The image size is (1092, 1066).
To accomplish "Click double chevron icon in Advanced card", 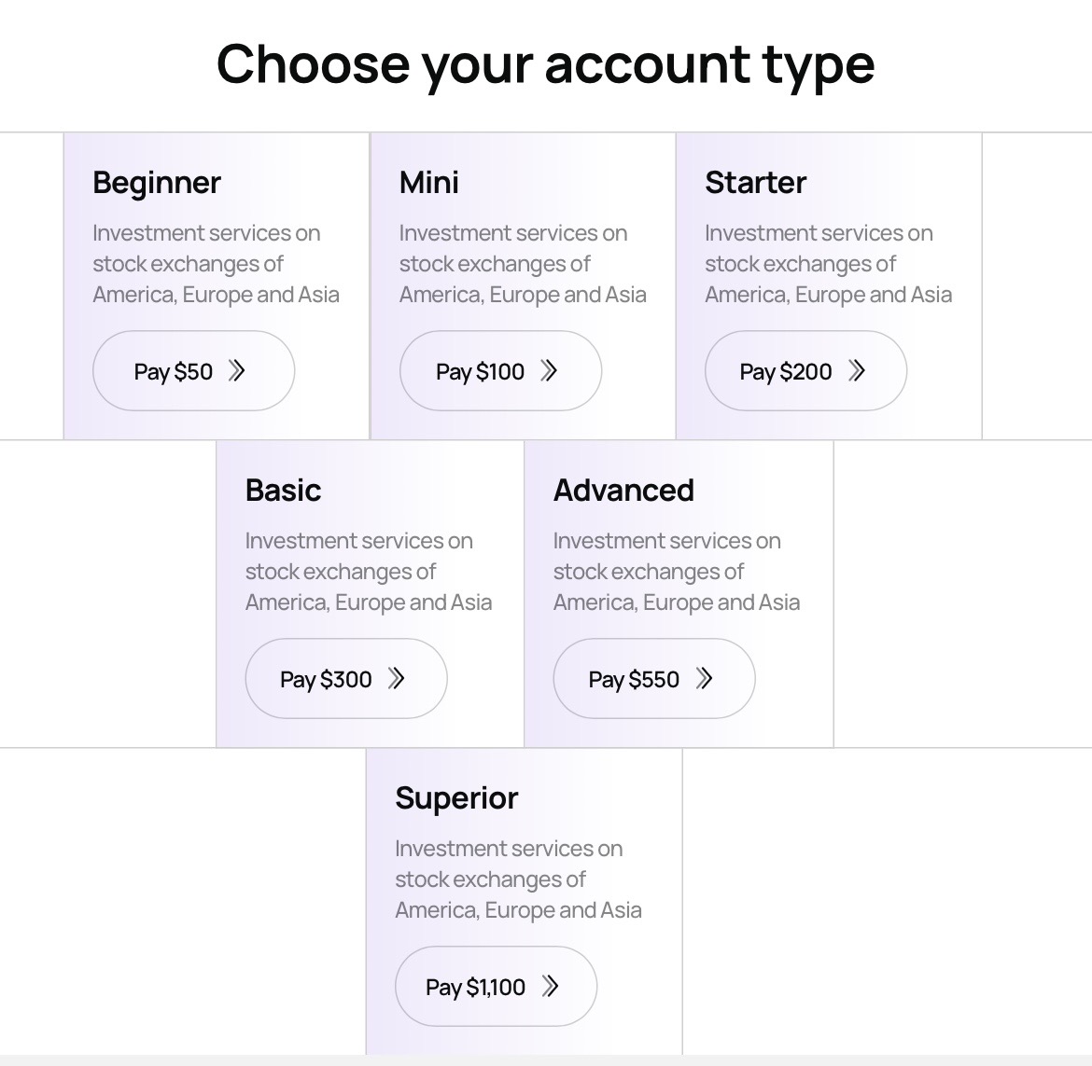I will 705,679.
